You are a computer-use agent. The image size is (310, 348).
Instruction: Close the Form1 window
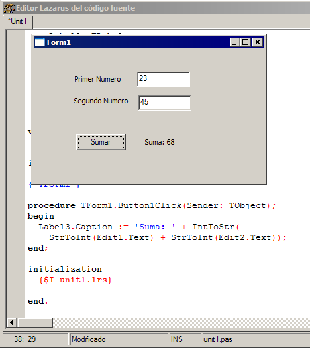pyautogui.click(x=258, y=42)
